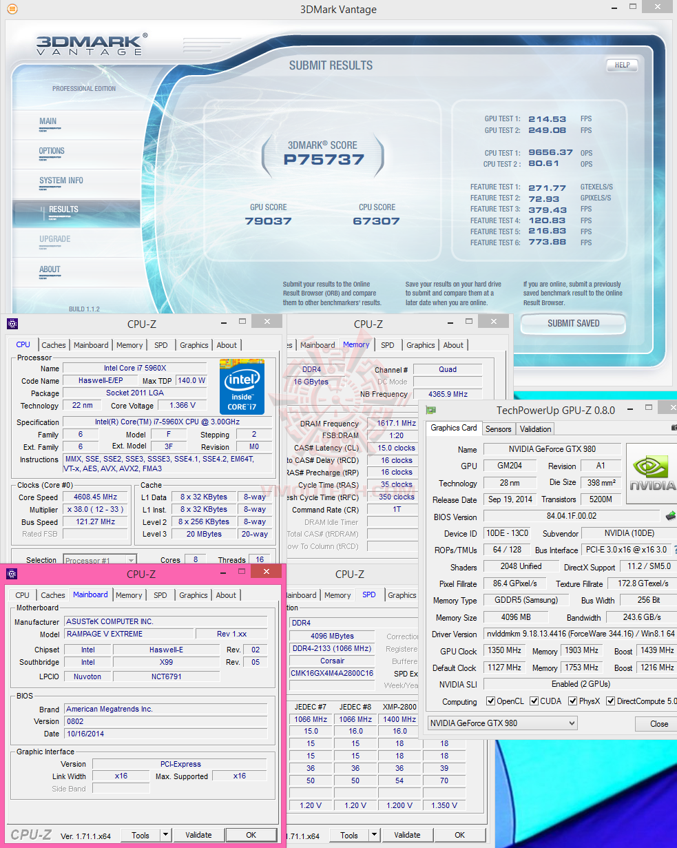The width and height of the screenshot is (677, 848).
Task: Switch to the Graphics tab in the Intel Core i7 CPU-Z window
Action: tap(194, 345)
